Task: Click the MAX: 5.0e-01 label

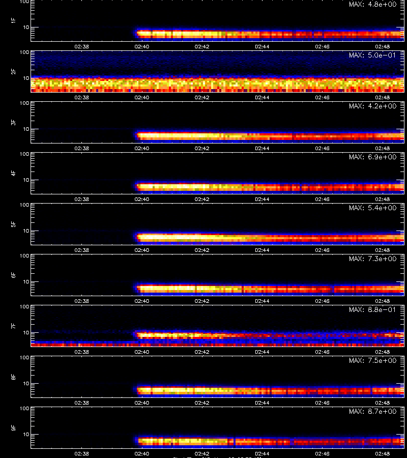Action: click(372, 55)
